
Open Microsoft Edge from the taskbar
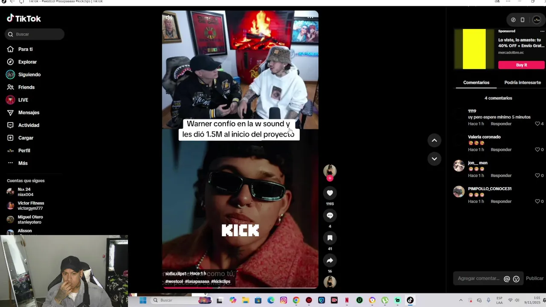(271, 300)
